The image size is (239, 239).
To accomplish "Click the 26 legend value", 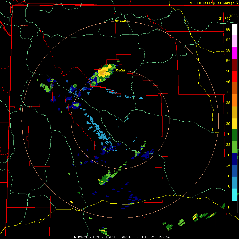I will coord(228,134).
